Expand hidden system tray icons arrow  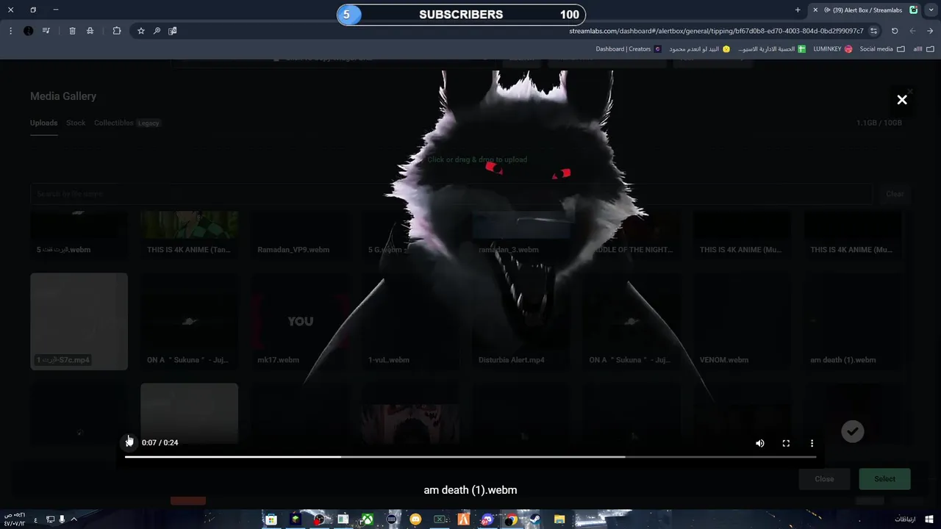[x=74, y=519]
